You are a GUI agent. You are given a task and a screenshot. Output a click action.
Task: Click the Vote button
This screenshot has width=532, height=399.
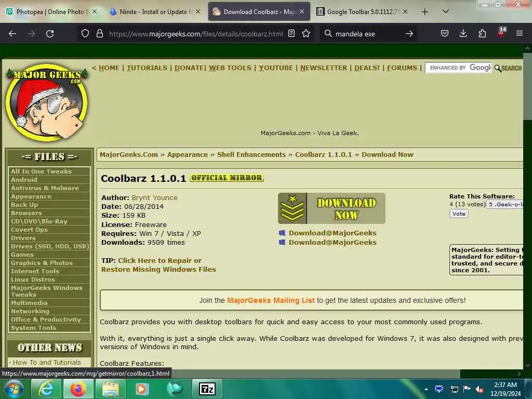459,214
